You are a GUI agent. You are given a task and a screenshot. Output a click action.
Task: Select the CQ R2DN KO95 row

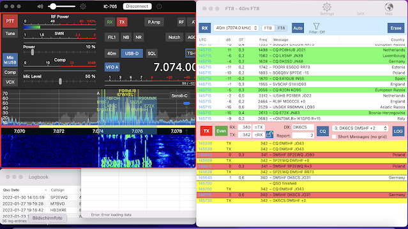[302, 90]
